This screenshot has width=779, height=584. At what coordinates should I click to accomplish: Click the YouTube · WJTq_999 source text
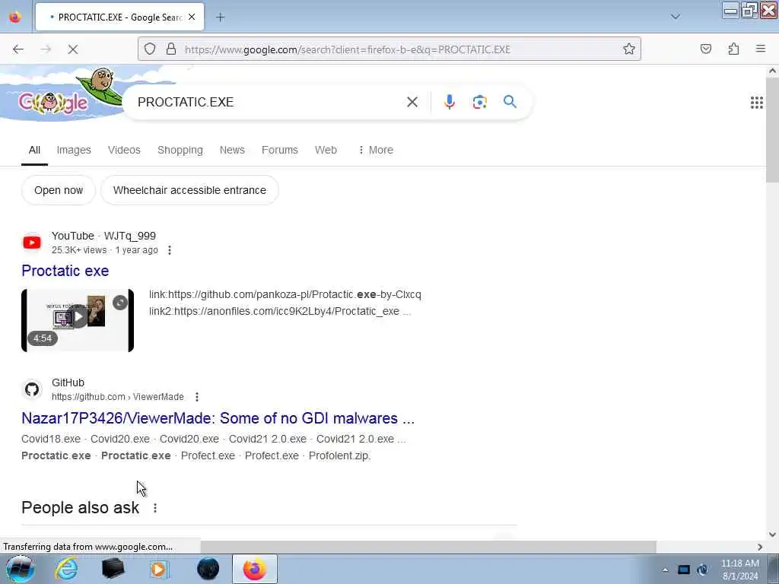pos(103,236)
